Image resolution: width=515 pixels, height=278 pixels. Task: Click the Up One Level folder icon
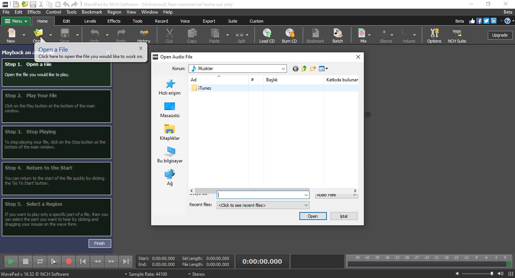pos(304,69)
